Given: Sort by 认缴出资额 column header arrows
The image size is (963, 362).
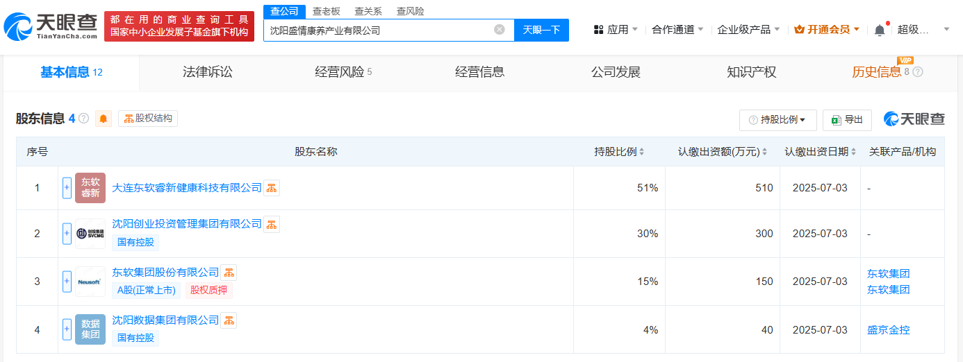Looking at the screenshot, I should (765, 152).
